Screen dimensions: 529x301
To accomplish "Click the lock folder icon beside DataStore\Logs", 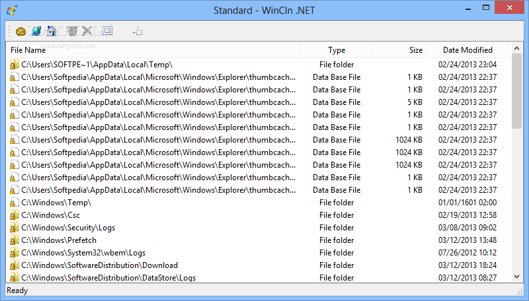I will 14,277.
